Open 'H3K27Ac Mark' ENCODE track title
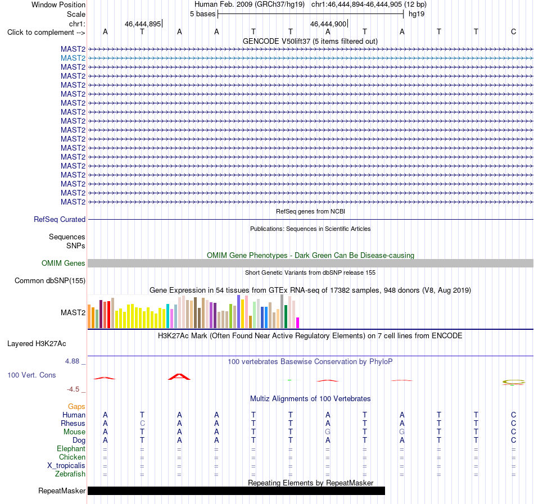534x504 pixels. [310, 336]
